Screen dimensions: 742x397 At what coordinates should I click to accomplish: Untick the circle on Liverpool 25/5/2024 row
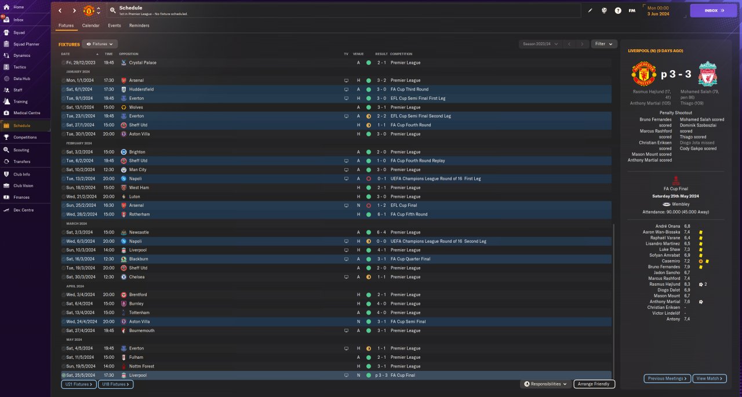coord(64,376)
